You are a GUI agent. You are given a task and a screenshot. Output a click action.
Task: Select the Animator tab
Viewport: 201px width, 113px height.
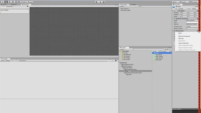tap(25, 5)
